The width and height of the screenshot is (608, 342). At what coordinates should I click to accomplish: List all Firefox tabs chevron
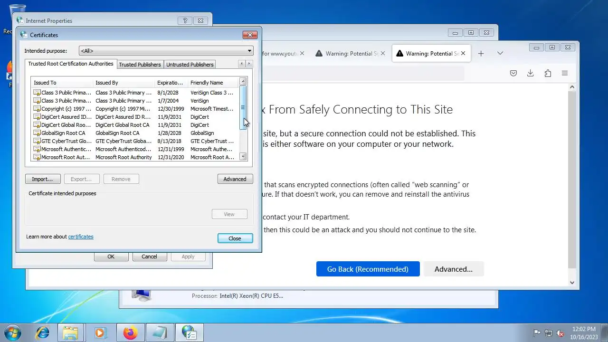[x=500, y=53]
